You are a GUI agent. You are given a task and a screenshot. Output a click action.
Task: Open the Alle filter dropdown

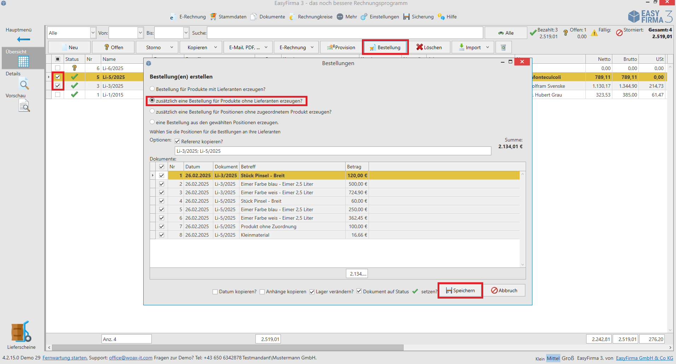[x=93, y=33]
